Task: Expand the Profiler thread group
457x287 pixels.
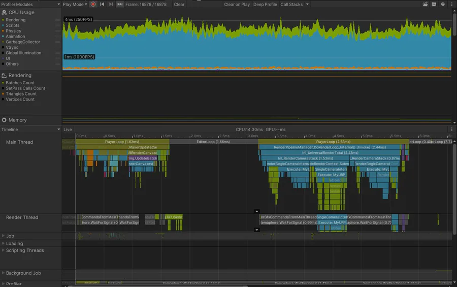Action: click(x=3, y=283)
